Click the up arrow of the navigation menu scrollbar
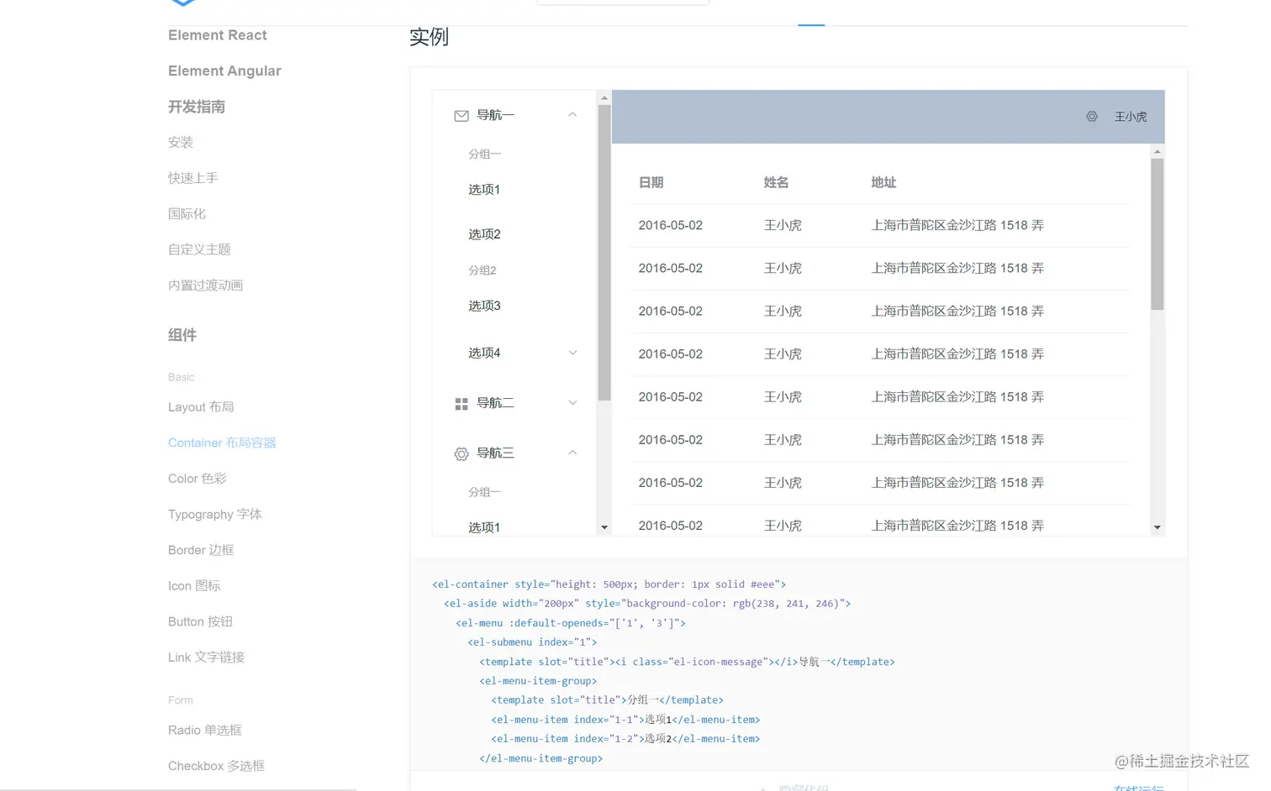 coord(604,97)
